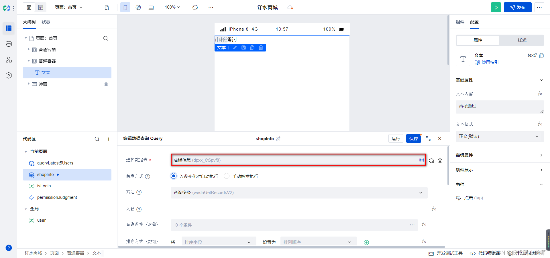Refresh the canvas preview

tap(195, 7)
